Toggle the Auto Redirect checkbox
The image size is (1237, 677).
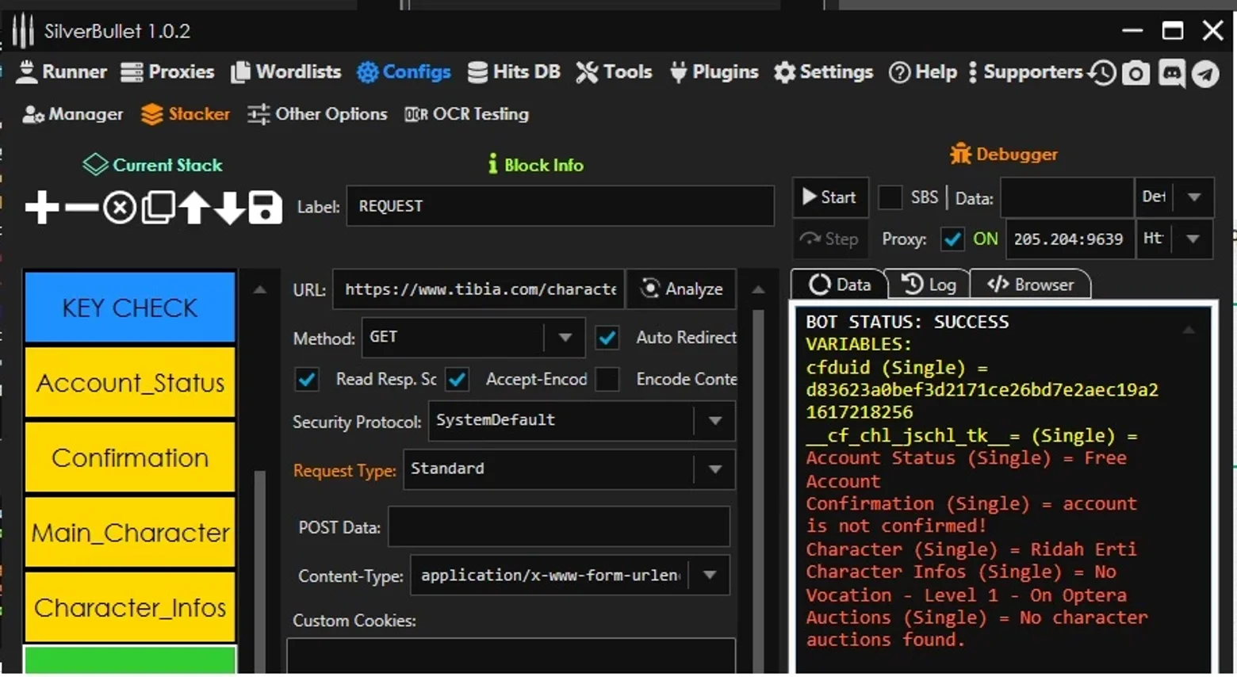pyautogui.click(x=607, y=338)
